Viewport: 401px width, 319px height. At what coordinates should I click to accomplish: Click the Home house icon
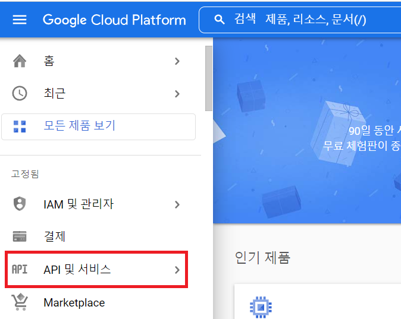click(20, 61)
